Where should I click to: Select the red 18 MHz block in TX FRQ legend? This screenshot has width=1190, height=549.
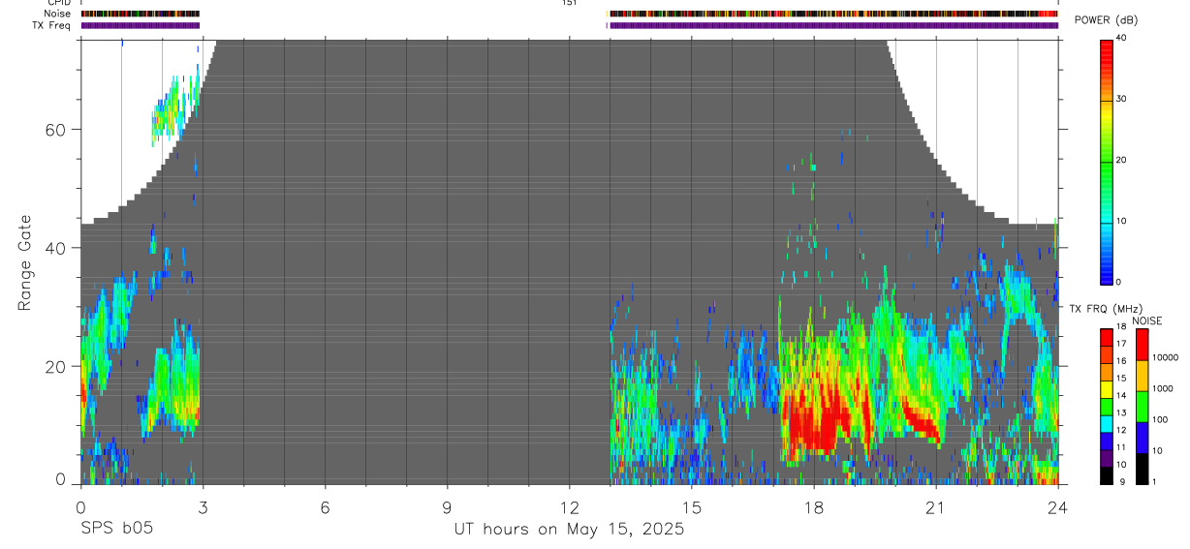[x=1107, y=333]
